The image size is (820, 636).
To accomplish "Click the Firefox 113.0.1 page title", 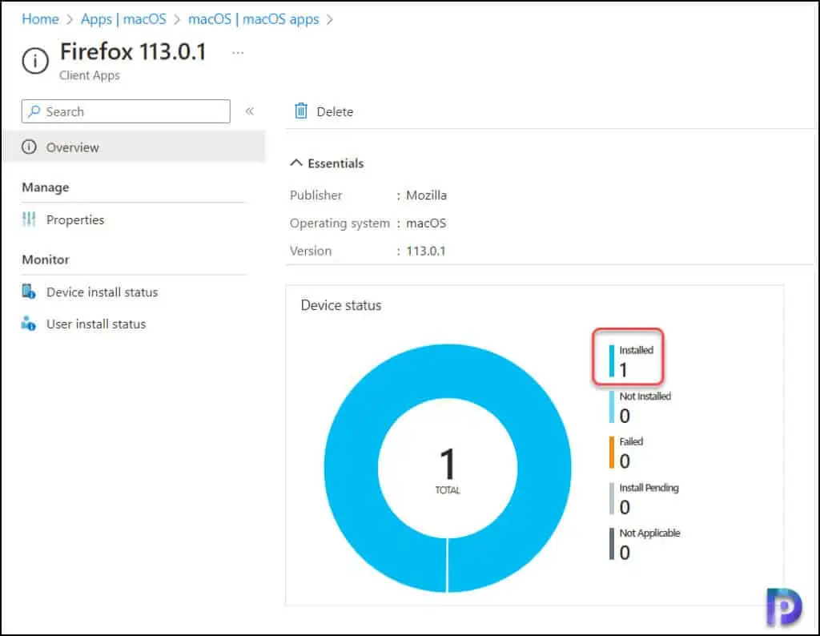I will (134, 52).
